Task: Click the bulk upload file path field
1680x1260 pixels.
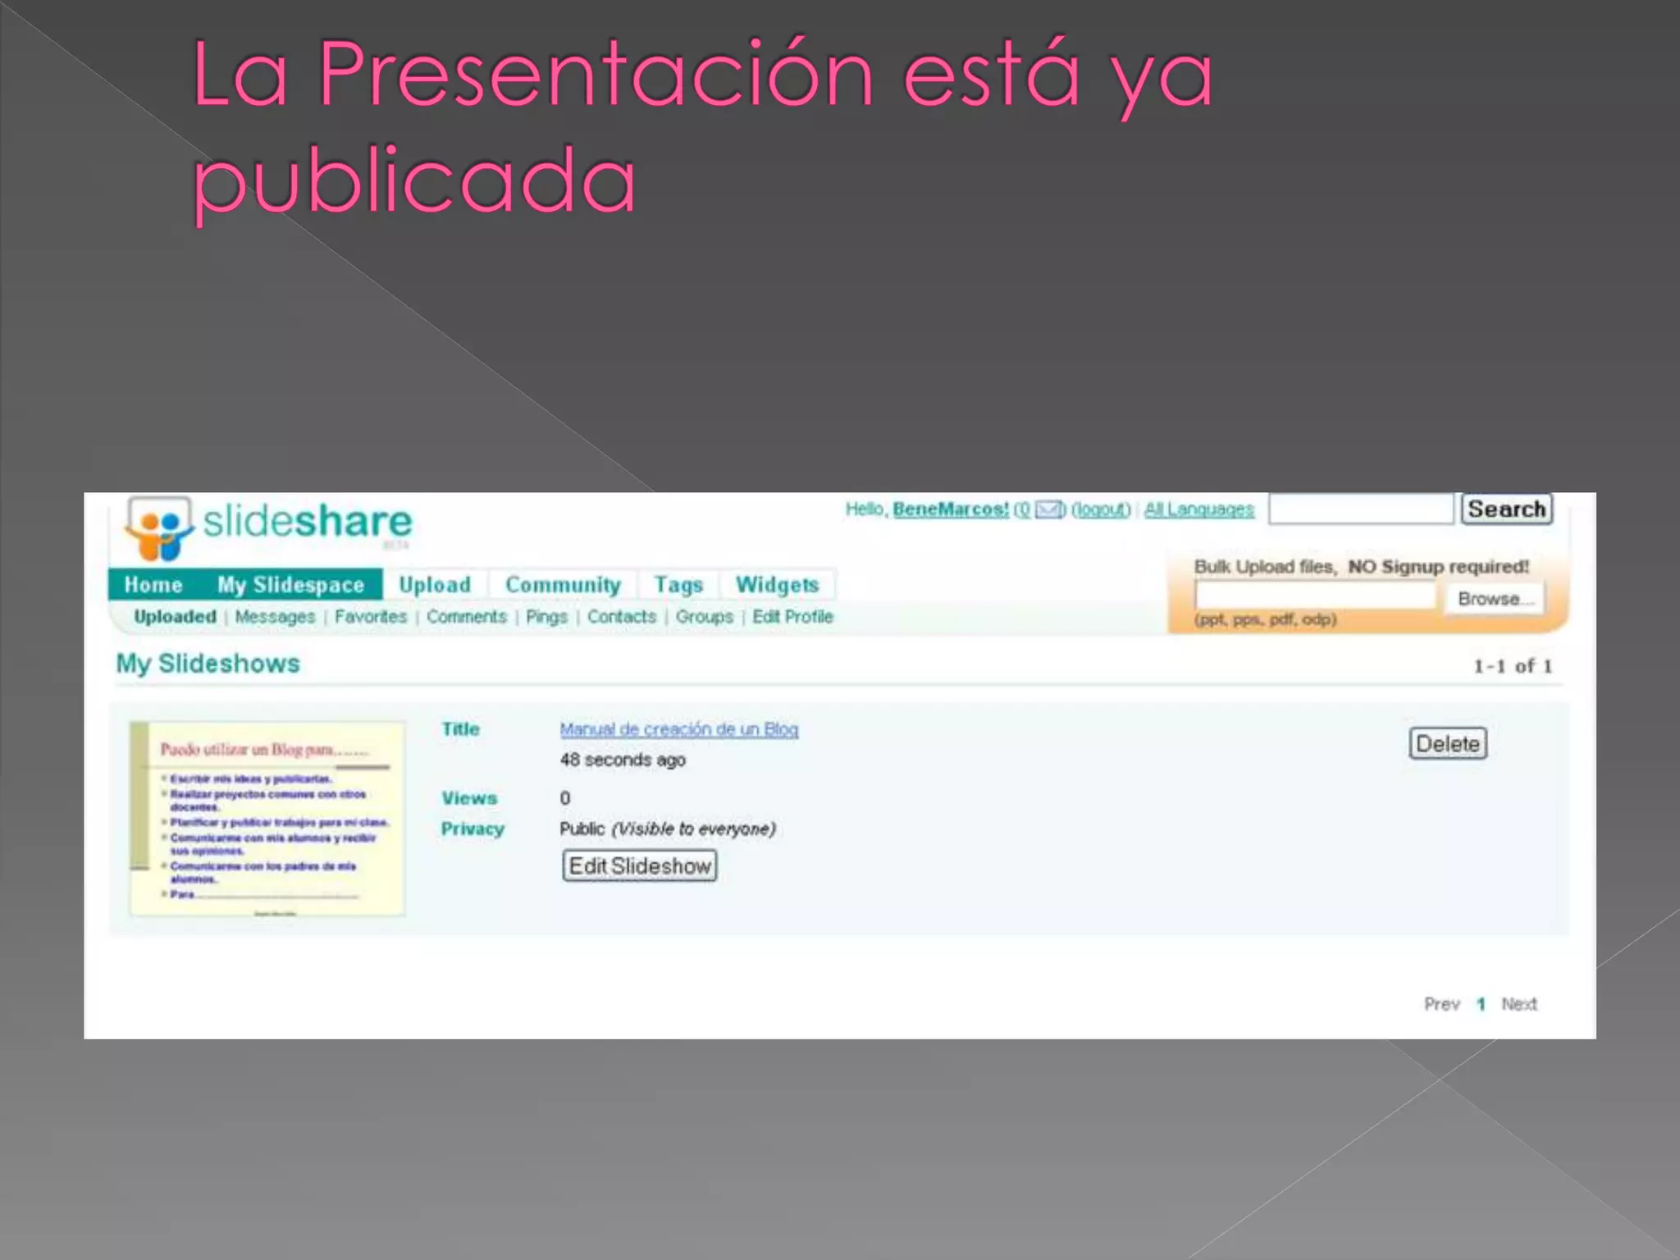Action: point(1314,596)
